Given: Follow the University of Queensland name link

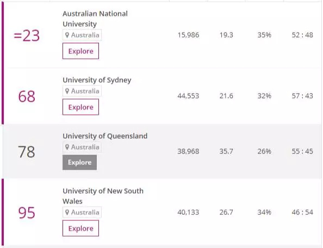Looking at the screenshot, I should point(105,136).
